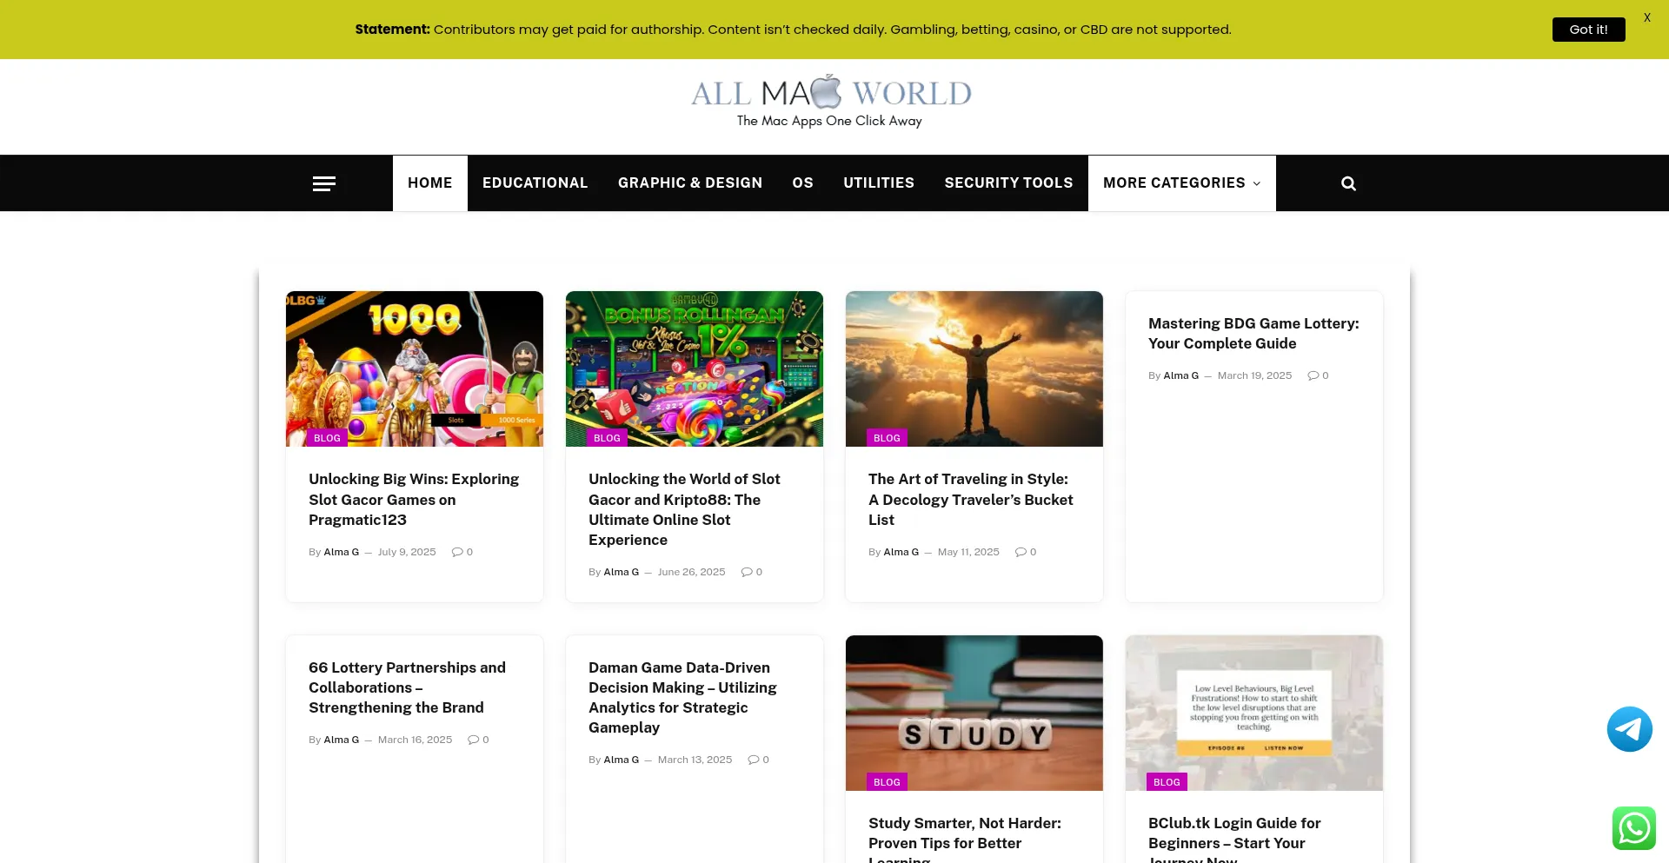Open Daman Game Data-Driven Decision article
The height and width of the screenshot is (863, 1669).
click(x=682, y=698)
